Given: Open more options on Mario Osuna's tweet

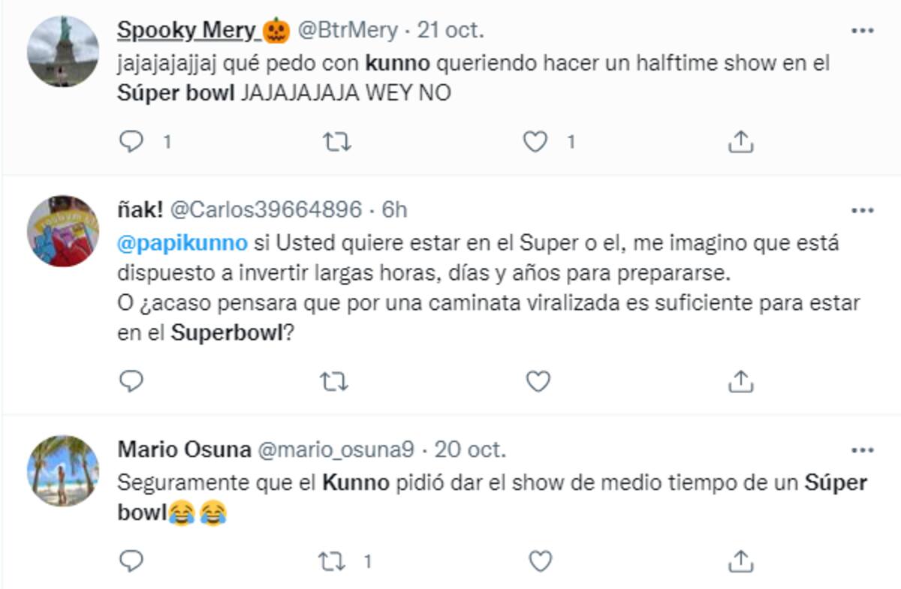Looking at the screenshot, I should pos(862,450).
